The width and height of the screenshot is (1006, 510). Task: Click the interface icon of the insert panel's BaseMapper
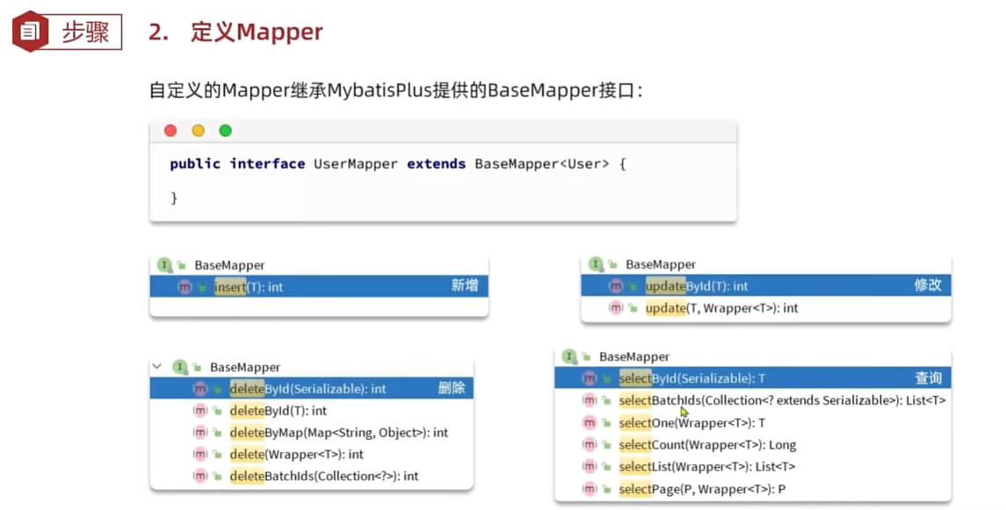(164, 264)
